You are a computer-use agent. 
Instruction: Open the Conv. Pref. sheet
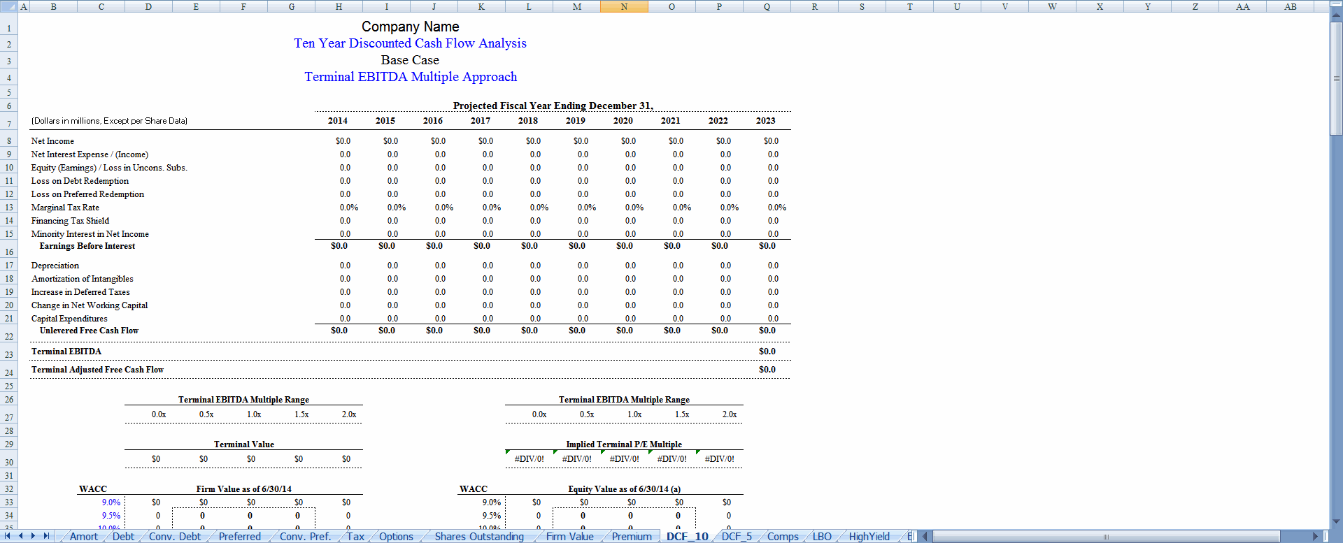(x=305, y=537)
